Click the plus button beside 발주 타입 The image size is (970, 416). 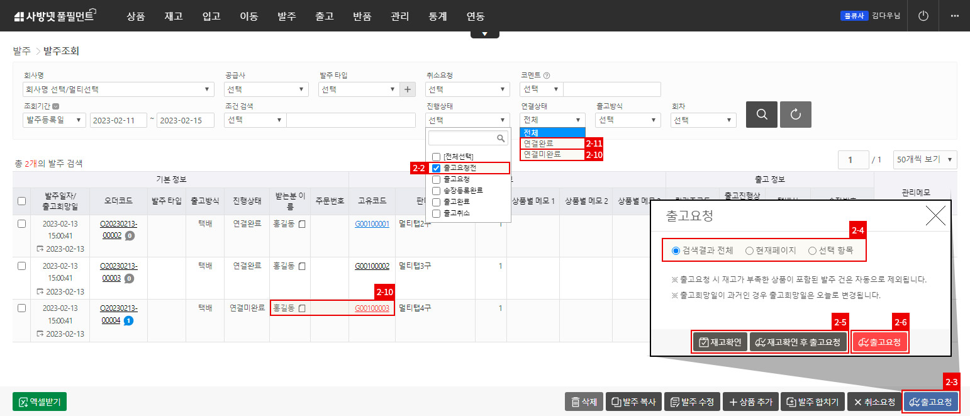click(408, 89)
